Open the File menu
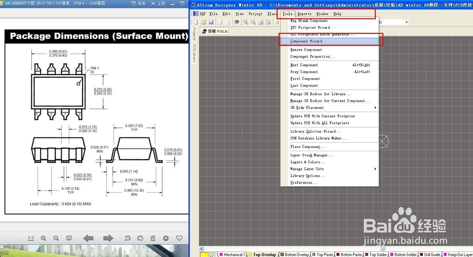Viewport: 473px width, 257px height. [213, 14]
